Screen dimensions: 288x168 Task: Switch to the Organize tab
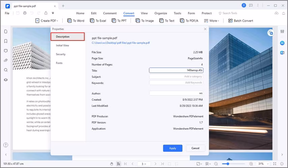161,13
